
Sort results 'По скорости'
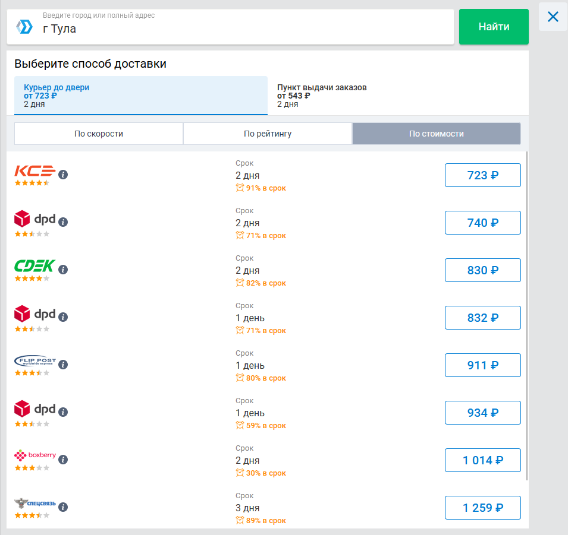point(99,134)
